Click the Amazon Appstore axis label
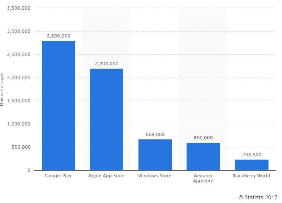 pyautogui.click(x=203, y=178)
